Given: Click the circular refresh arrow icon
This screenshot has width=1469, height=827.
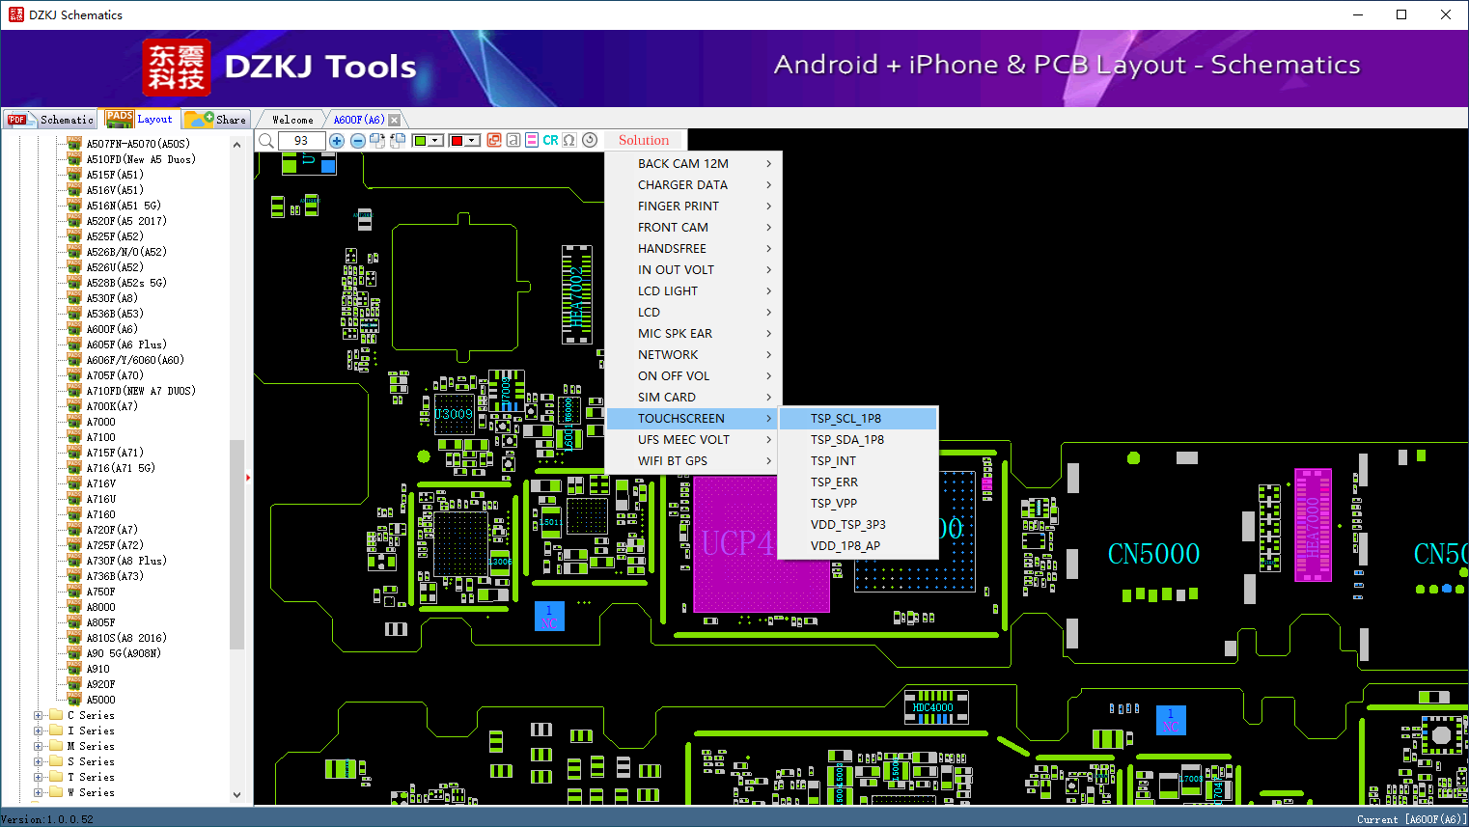Looking at the screenshot, I should point(590,140).
